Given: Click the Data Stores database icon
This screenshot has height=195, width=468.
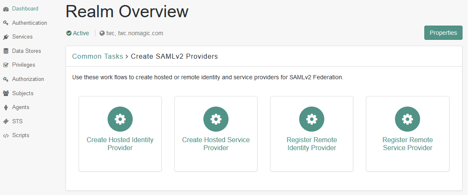Looking at the screenshot, I should click(6, 51).
